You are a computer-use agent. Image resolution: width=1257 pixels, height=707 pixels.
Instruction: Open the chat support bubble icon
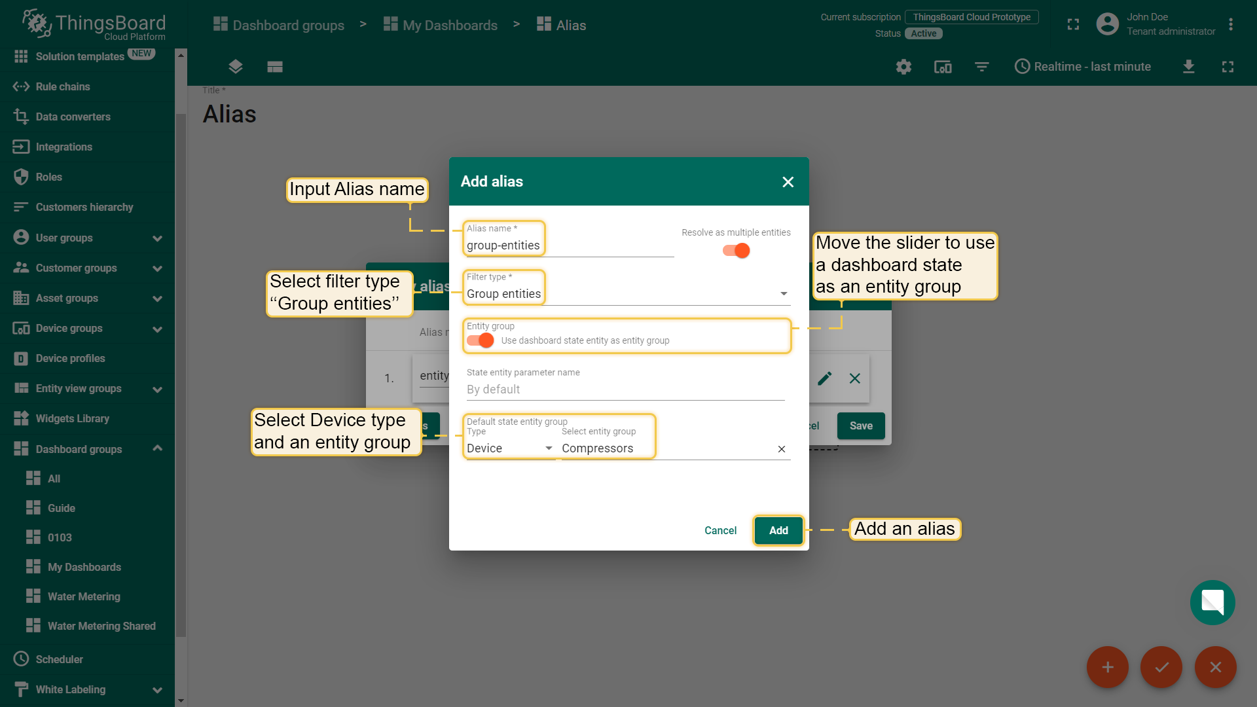(x=1212, y=602)
